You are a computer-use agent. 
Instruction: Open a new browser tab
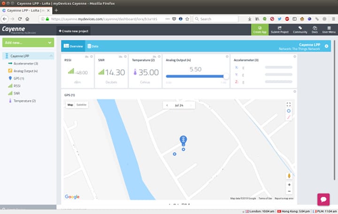56,10
